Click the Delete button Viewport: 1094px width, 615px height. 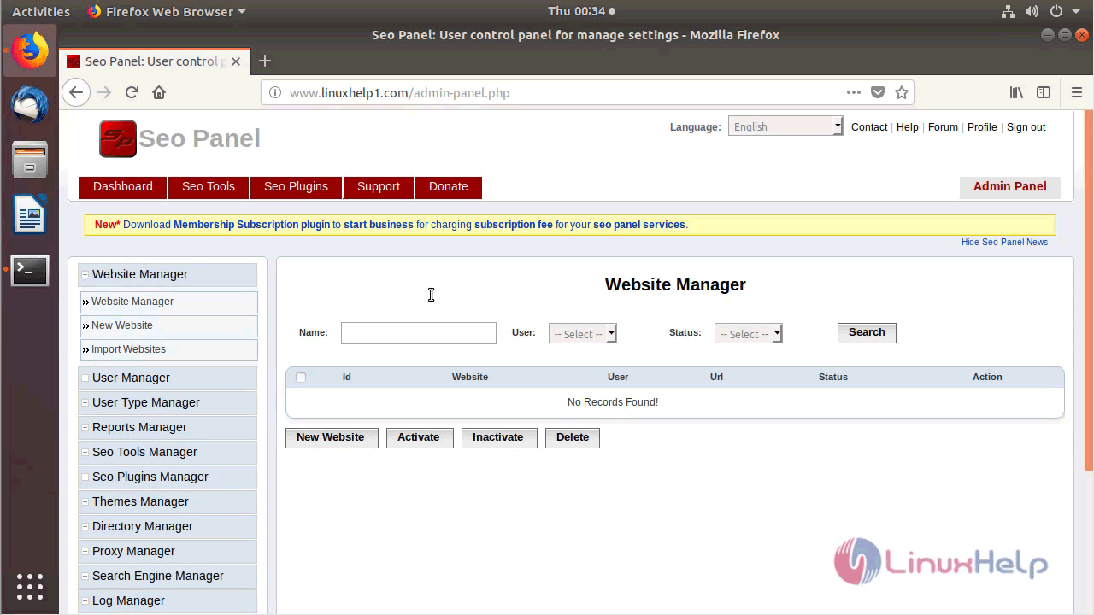[x=573, y=437]
